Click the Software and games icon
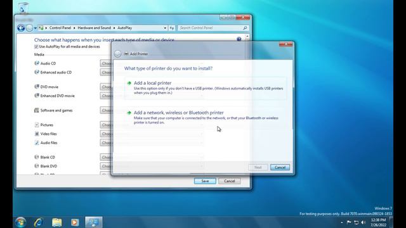 pyautogui.click(x=37, y=110)
